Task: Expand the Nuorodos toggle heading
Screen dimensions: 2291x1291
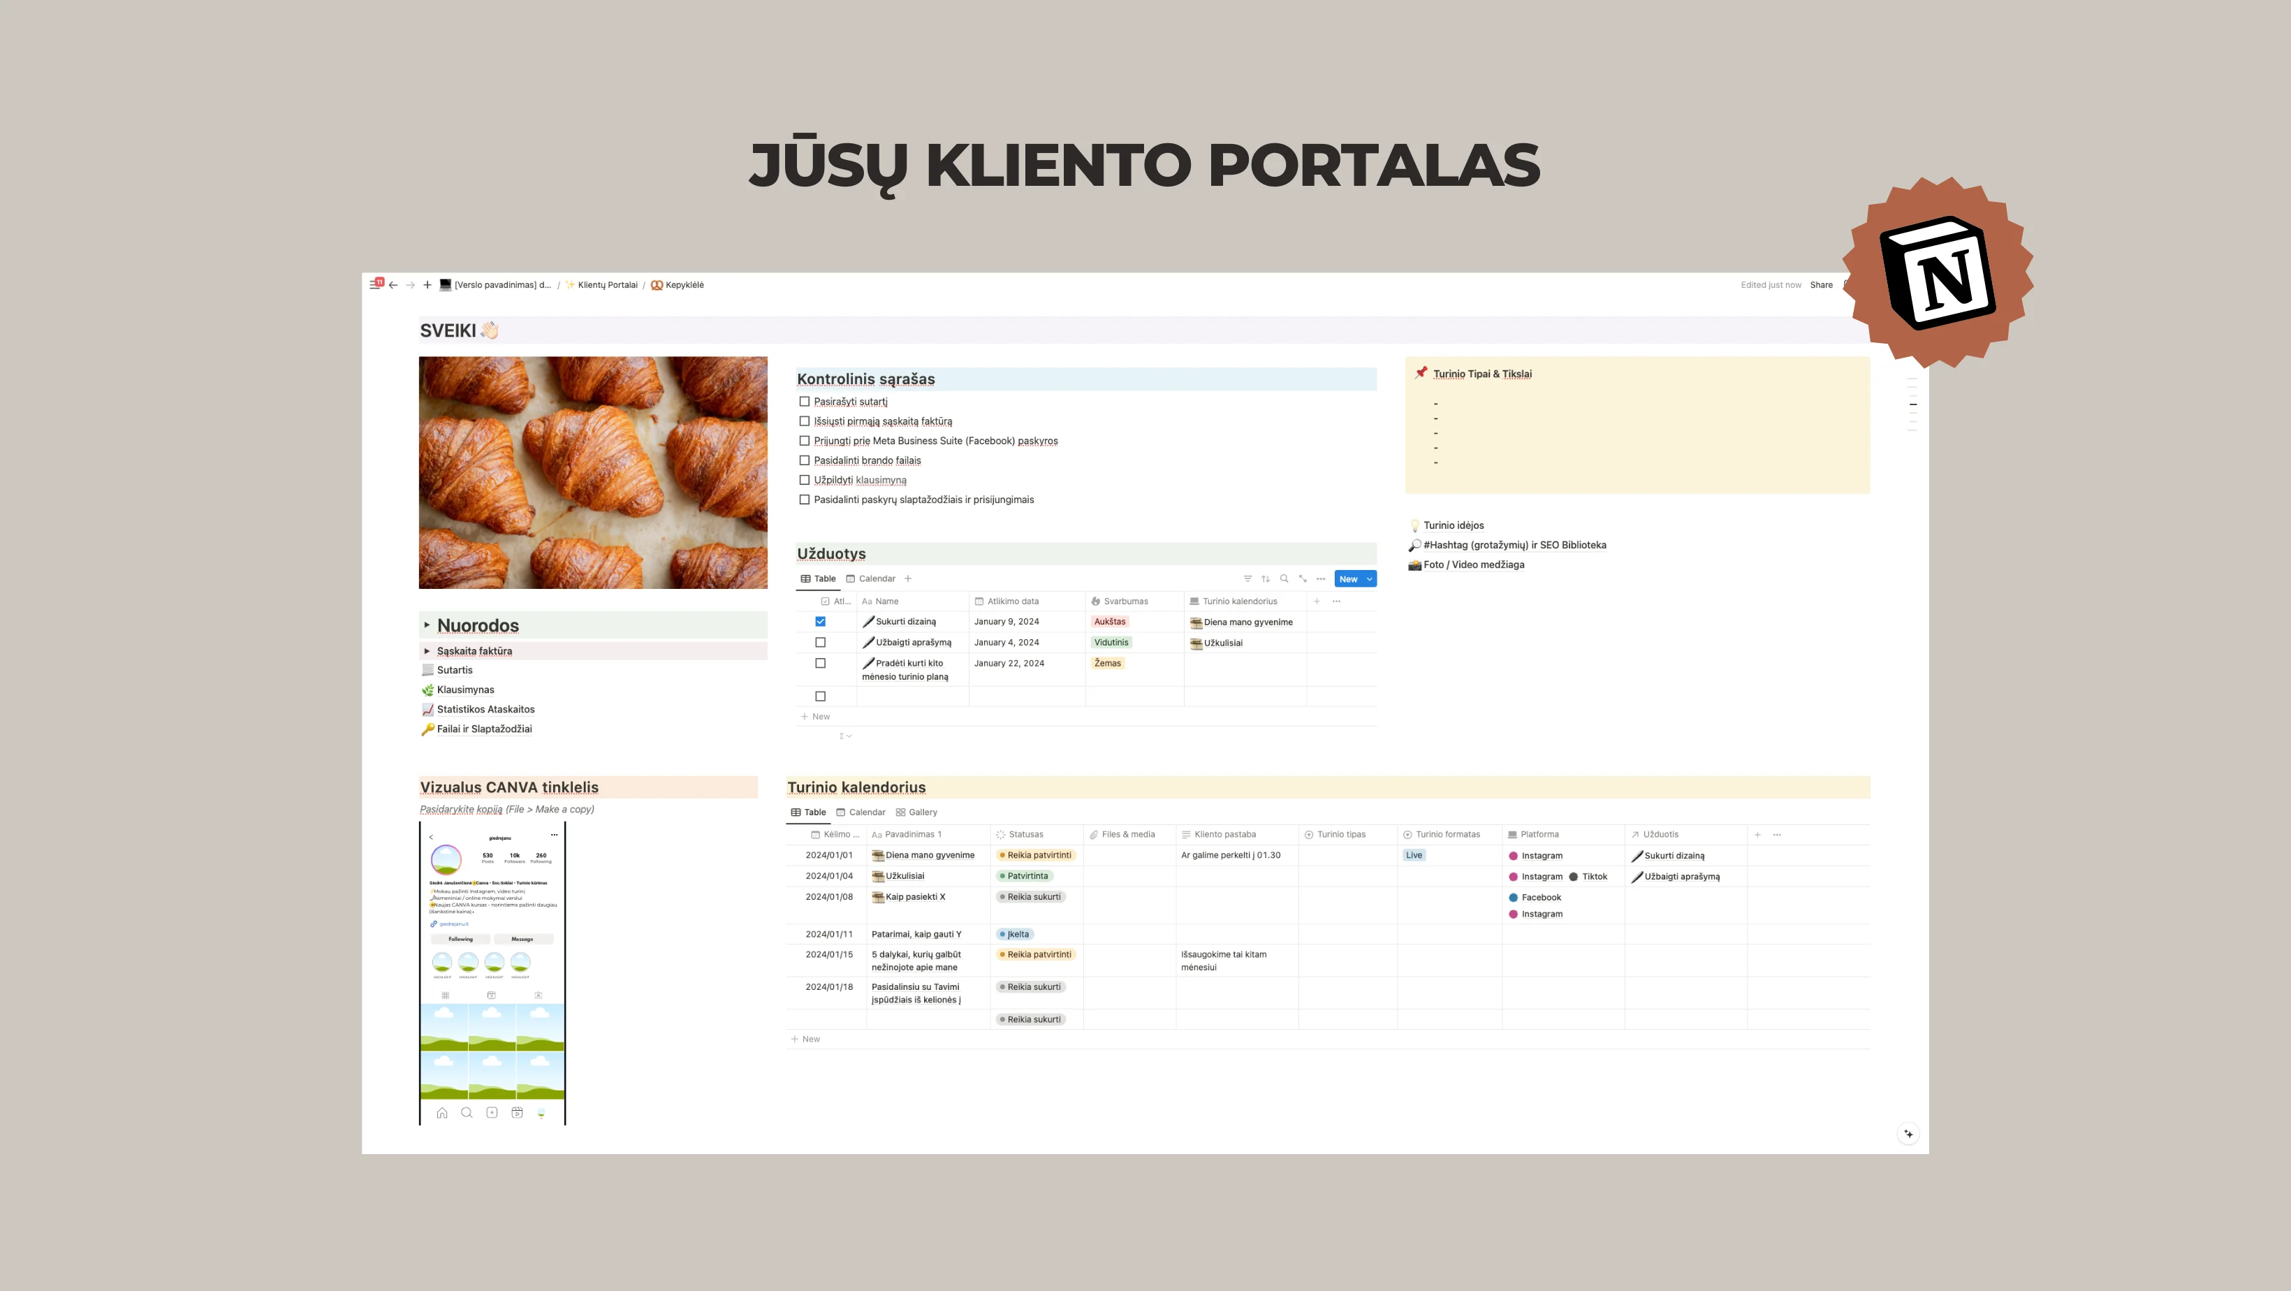Action: coord(427,625)
